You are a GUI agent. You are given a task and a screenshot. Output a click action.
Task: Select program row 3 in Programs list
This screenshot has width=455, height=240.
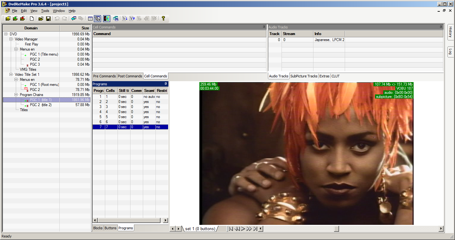click(130, 107)
